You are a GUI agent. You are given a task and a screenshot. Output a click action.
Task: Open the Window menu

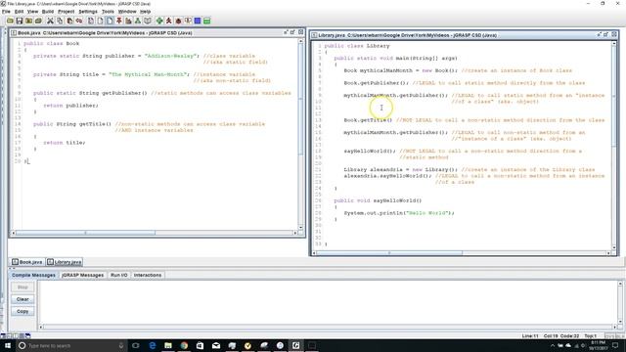coord(127,12)
